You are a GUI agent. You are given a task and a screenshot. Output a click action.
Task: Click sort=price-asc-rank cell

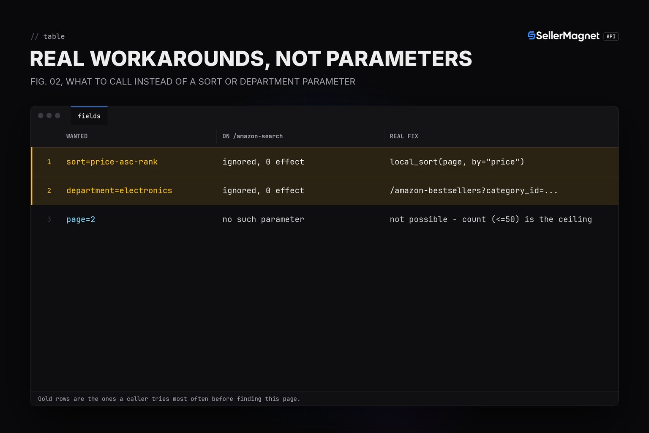tap(112, 162)
